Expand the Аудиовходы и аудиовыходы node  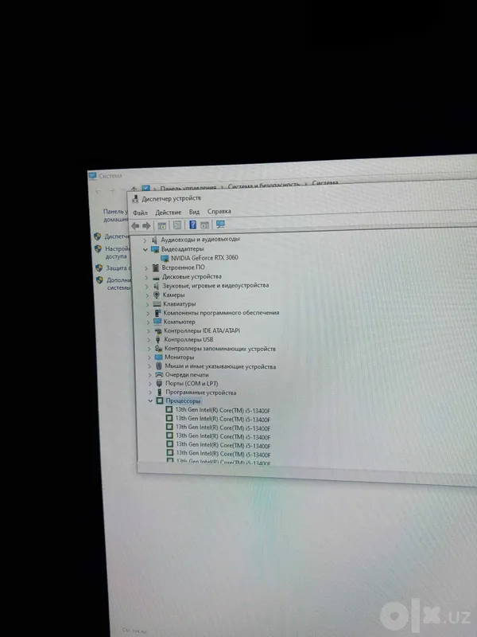click(x=145, y=240)
